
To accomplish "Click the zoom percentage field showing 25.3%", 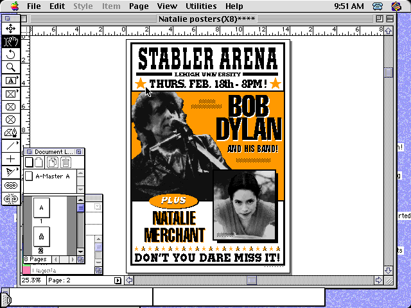I will [30, 280].
